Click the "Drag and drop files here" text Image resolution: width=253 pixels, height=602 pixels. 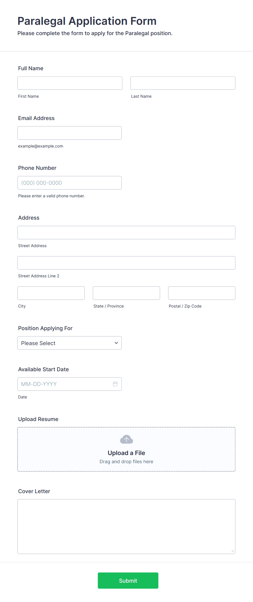[x=126, y=462]
